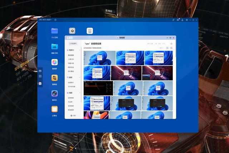Click the magnifier icon in album search box
The image size is (229, 153).
click(171, 44)
